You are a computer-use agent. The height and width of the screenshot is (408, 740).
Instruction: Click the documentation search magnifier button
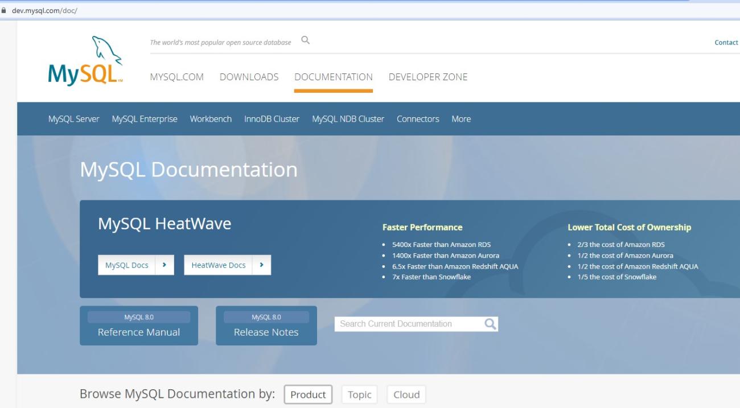tap(490, 324)
